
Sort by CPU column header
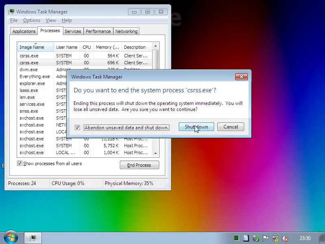87,47
